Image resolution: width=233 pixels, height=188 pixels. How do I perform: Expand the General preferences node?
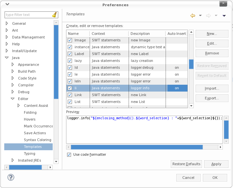7,24
